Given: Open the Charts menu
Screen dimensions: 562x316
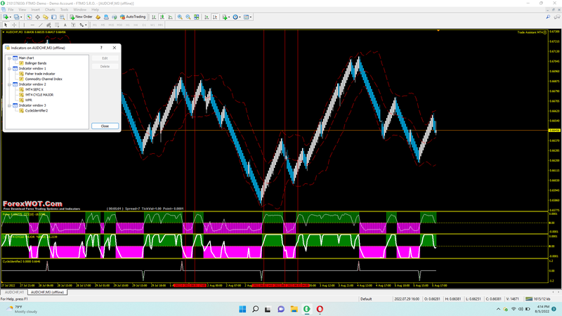Looking at the screenshot, I should pyautogui.click(x=50, y=9).
